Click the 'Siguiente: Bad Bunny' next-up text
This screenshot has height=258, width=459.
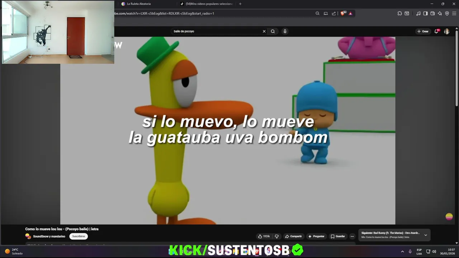pyautogui.click(x=391, y=233)
